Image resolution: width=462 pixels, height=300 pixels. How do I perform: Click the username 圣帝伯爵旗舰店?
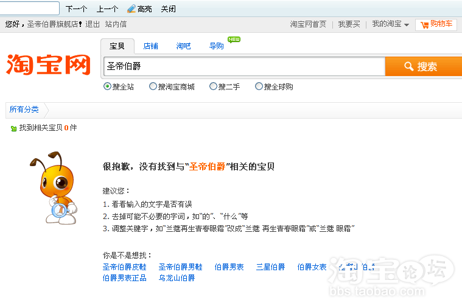click(x=53, y=24)
